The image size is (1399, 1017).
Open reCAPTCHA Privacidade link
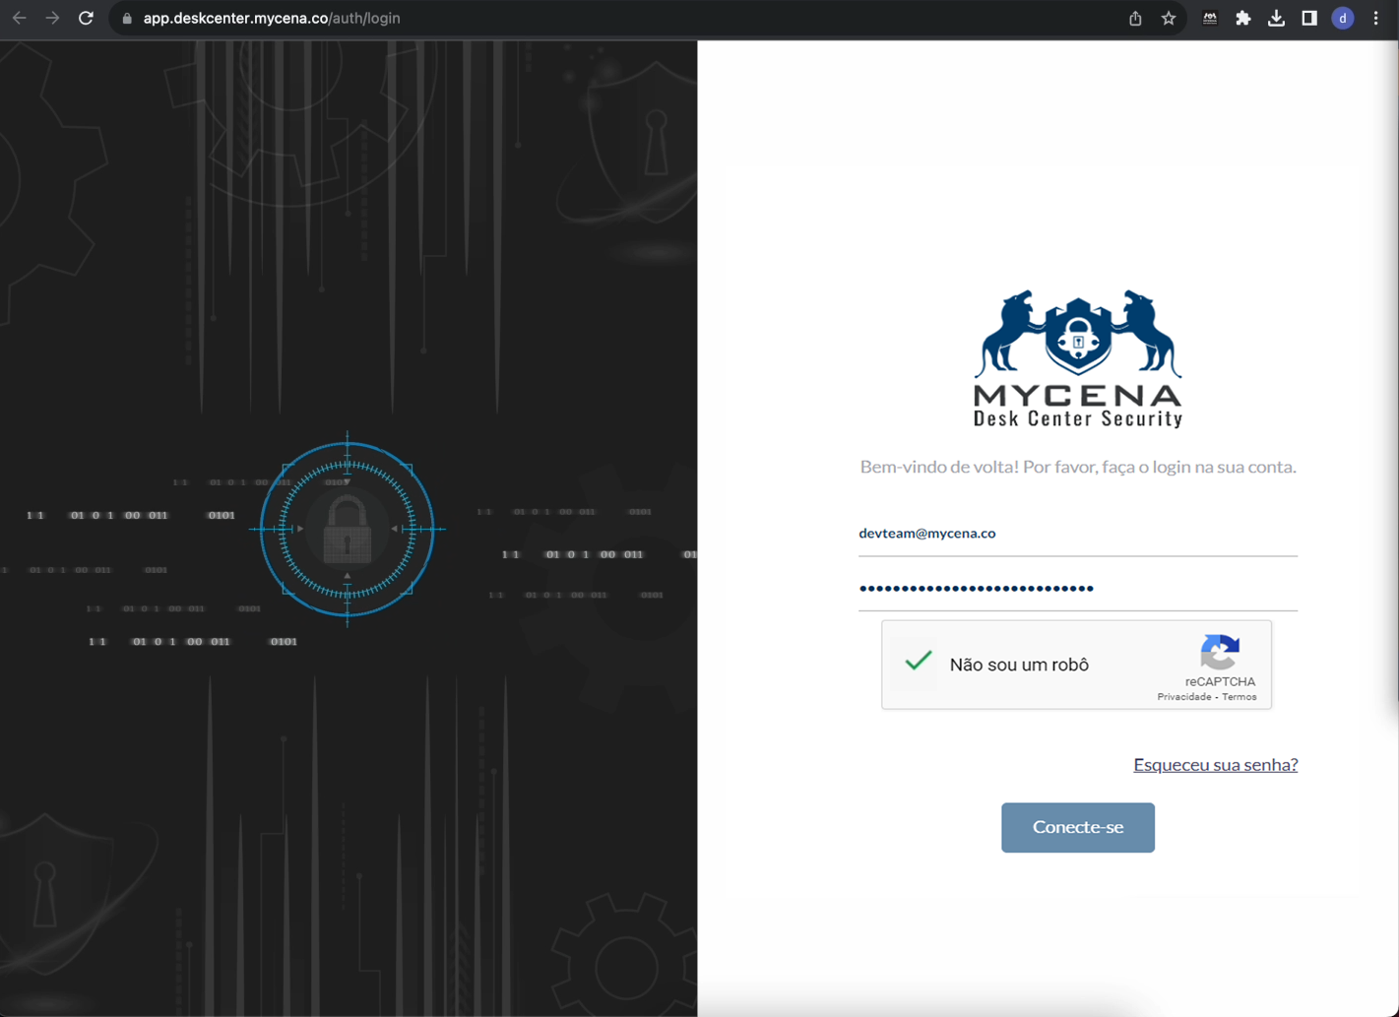coord(1184,697)
